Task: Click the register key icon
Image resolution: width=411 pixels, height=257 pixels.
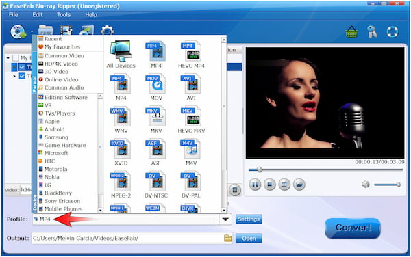Action: click(372, 32)
